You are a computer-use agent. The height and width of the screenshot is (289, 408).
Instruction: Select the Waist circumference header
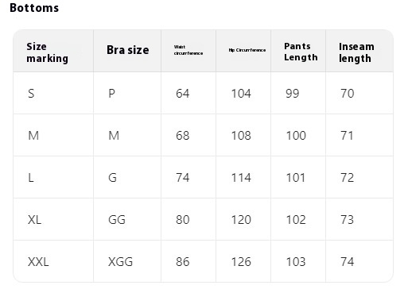point(188,50)
